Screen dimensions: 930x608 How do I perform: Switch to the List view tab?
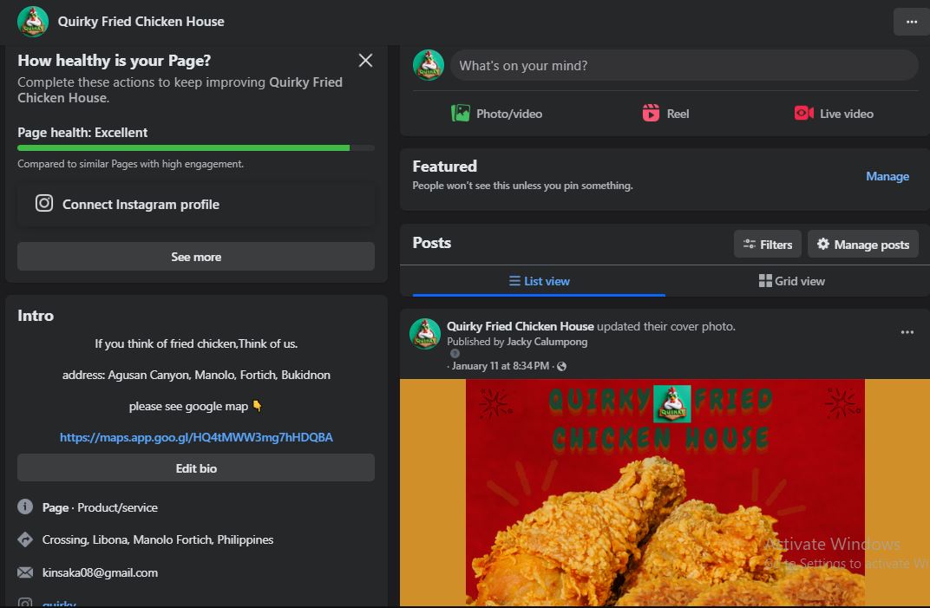(x=539, y=281)
